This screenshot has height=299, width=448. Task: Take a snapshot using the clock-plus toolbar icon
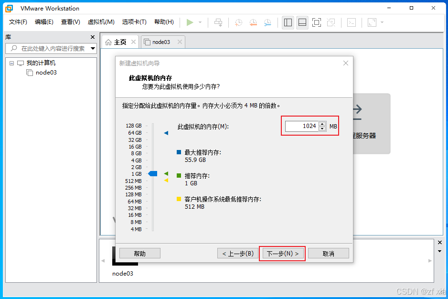238,22
